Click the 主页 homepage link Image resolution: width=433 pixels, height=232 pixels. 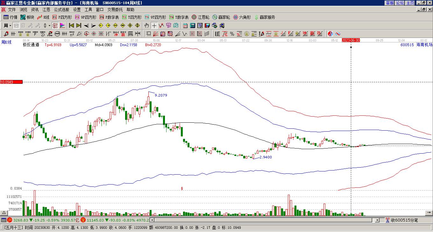pos(410,3)
